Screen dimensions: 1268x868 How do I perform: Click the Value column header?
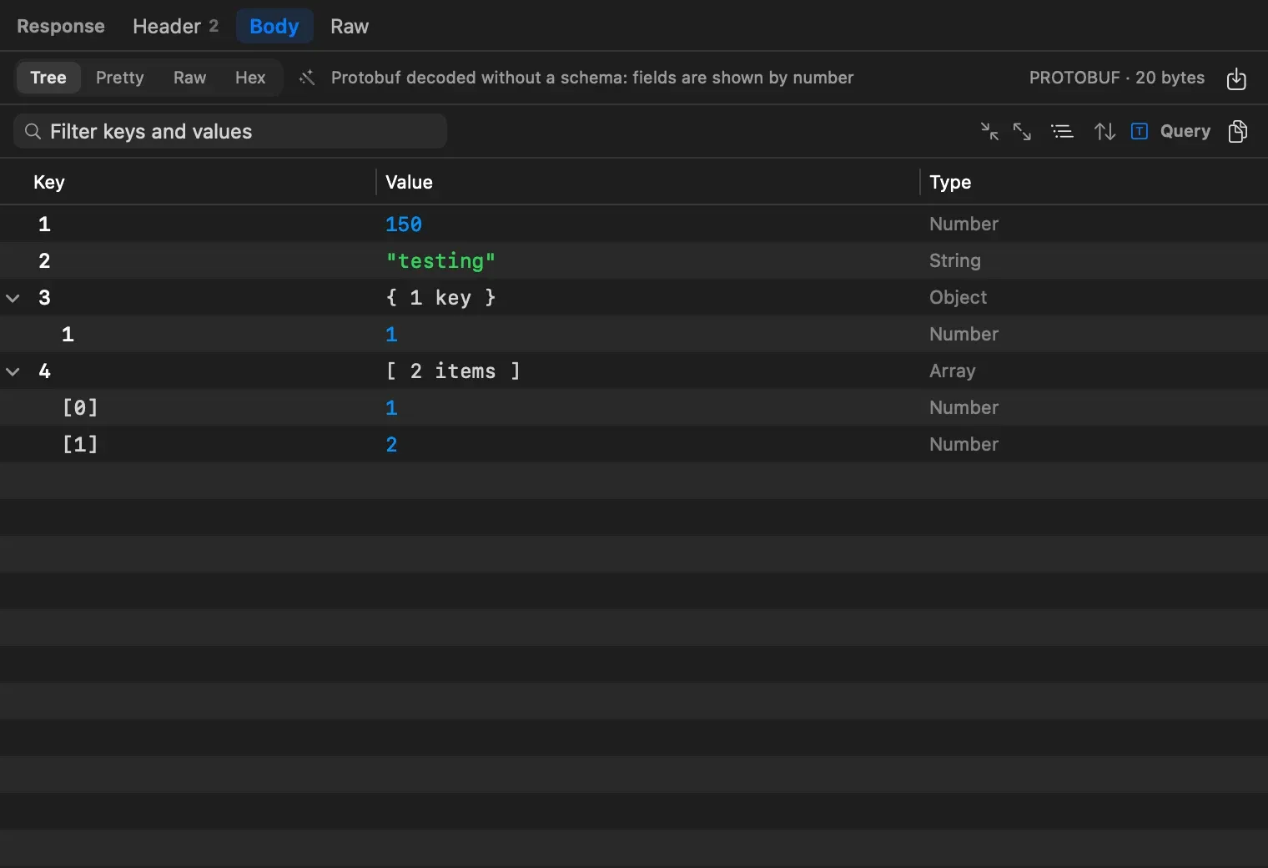tap(409, 182)
